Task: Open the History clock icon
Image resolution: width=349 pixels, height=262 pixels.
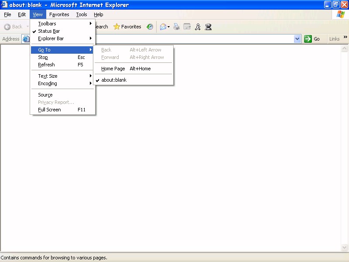Action: pos(150,27)
